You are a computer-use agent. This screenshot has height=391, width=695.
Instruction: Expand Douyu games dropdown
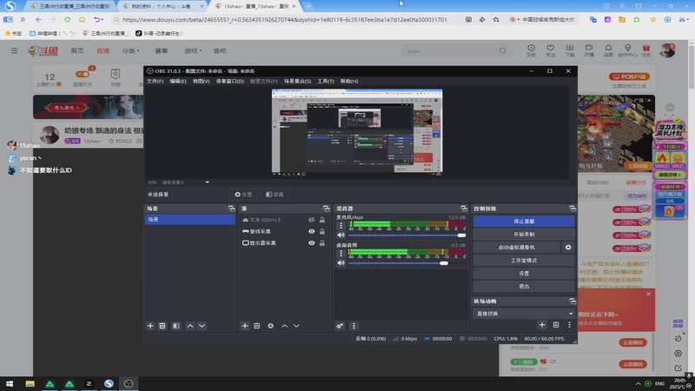coord(193,51)
